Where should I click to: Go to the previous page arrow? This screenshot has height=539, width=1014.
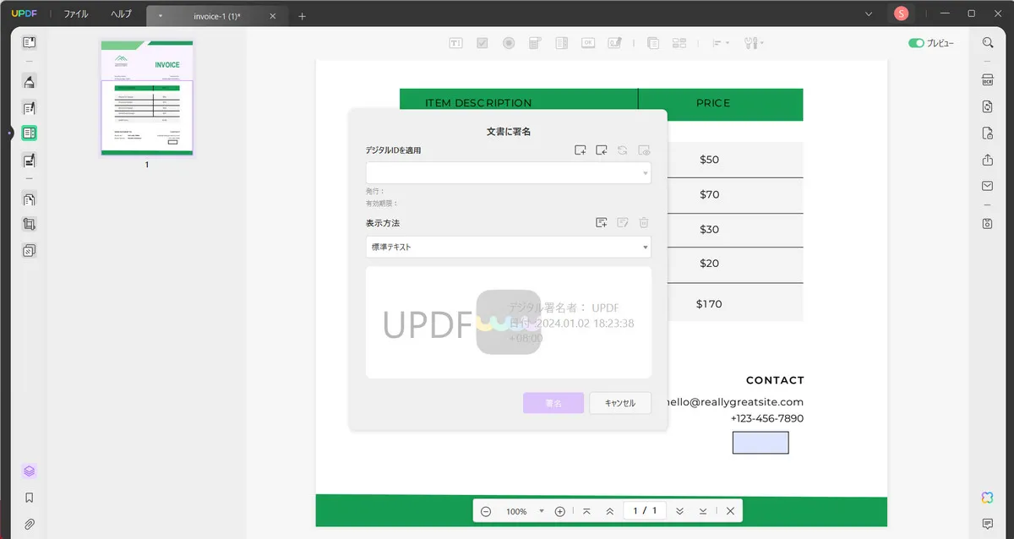609,511
